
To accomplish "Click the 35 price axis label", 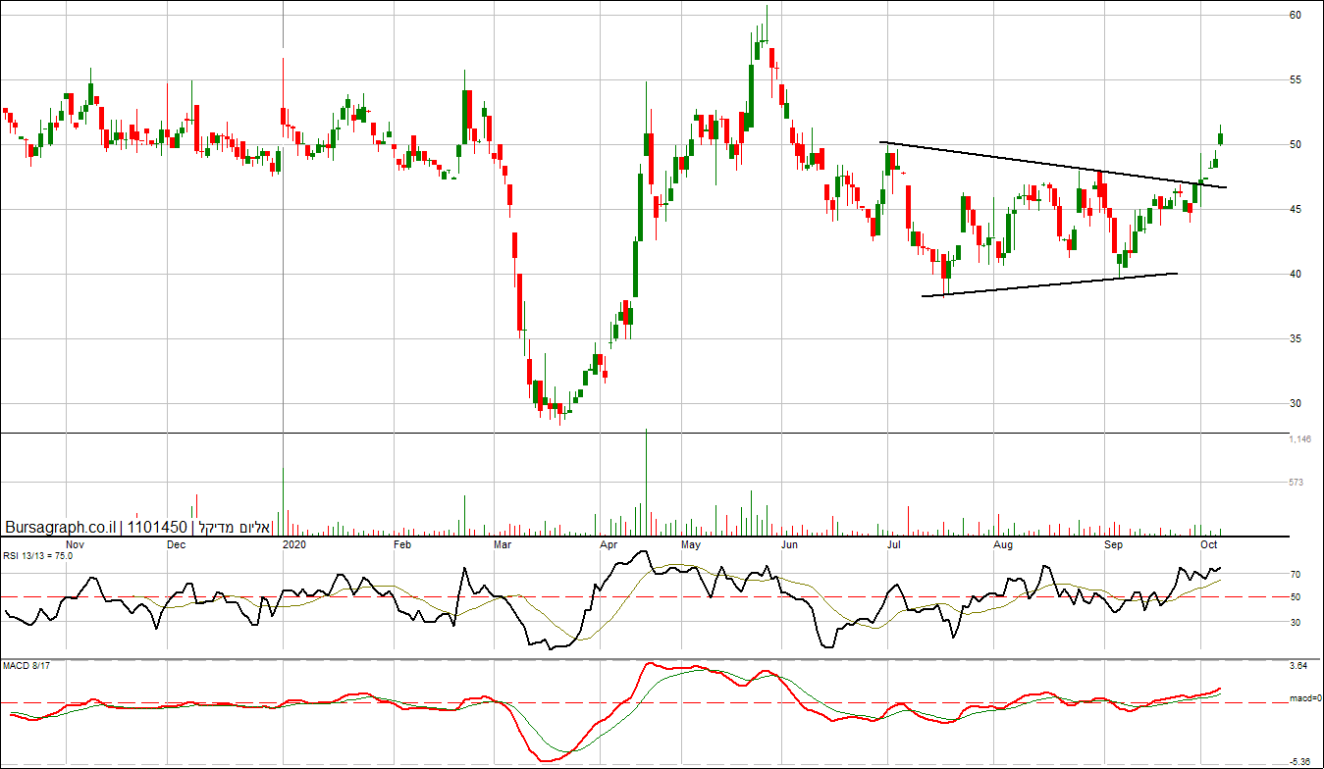I will point(1296,338).
